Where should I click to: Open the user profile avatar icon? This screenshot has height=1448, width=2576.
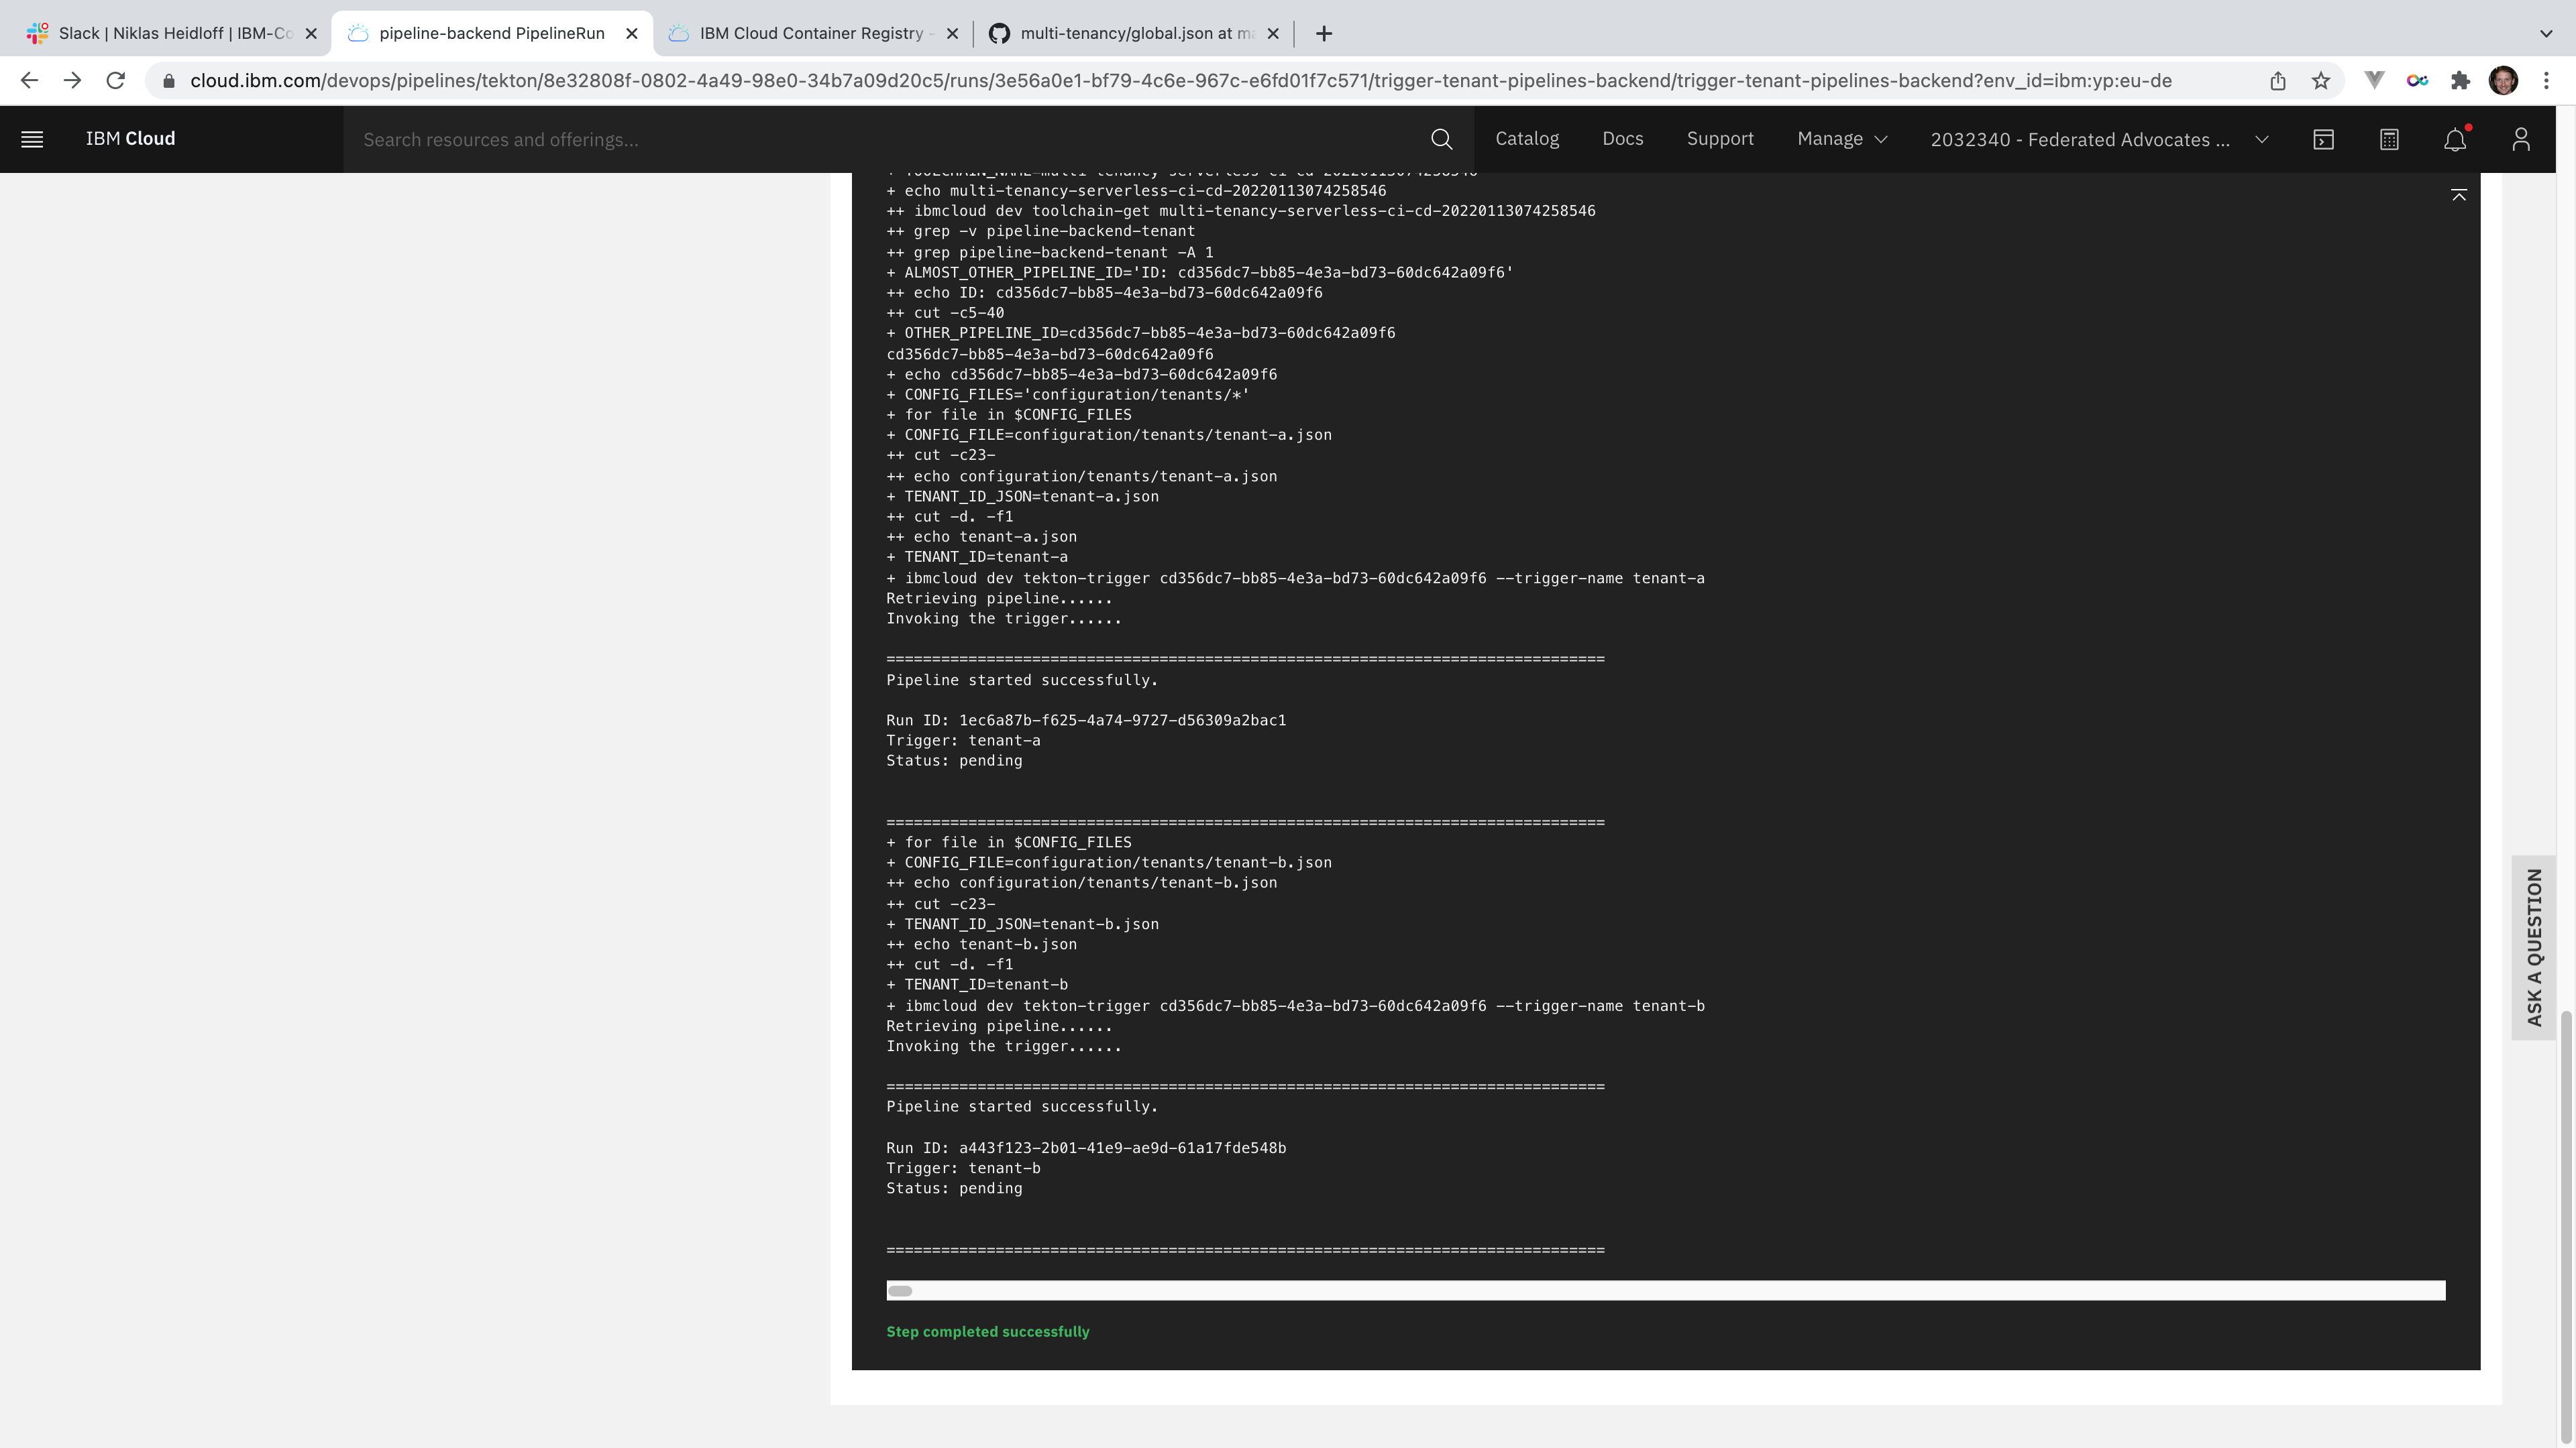coord(2520,139)
